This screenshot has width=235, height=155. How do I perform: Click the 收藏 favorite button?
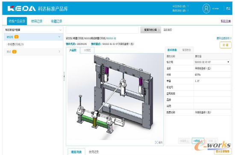pos(226,45)
